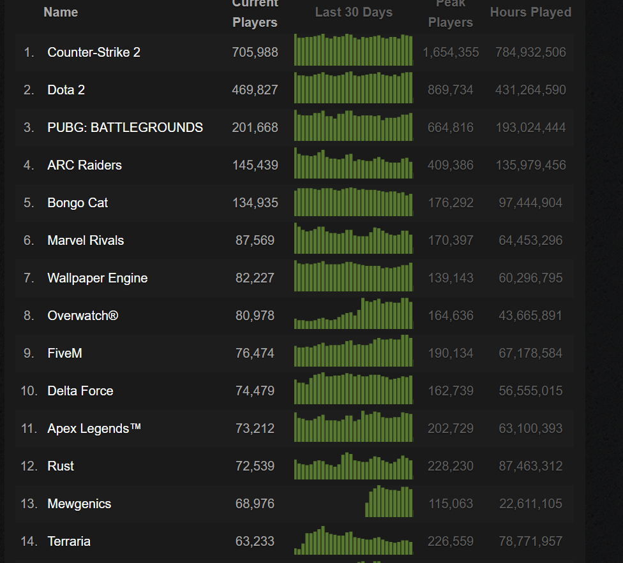Select hours played value 431,264,590
623x563 pixels.
pos(531,90)
